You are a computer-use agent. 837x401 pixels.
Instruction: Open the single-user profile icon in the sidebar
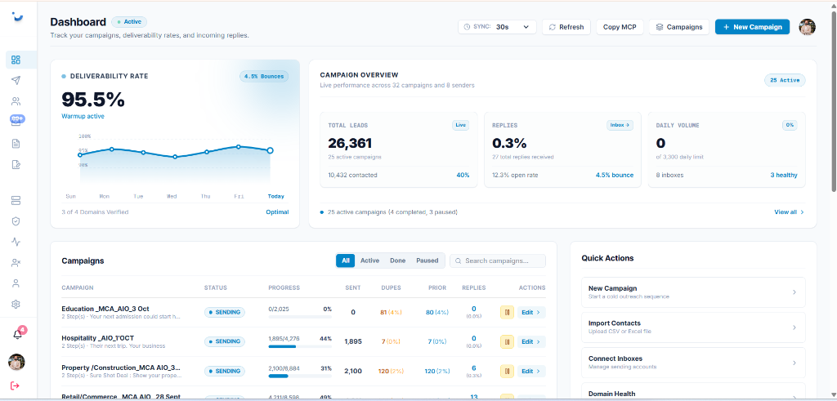pyautogui.click(x=16, y=283)
